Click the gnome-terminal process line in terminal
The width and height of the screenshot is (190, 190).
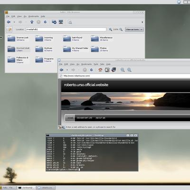point(70,158)
